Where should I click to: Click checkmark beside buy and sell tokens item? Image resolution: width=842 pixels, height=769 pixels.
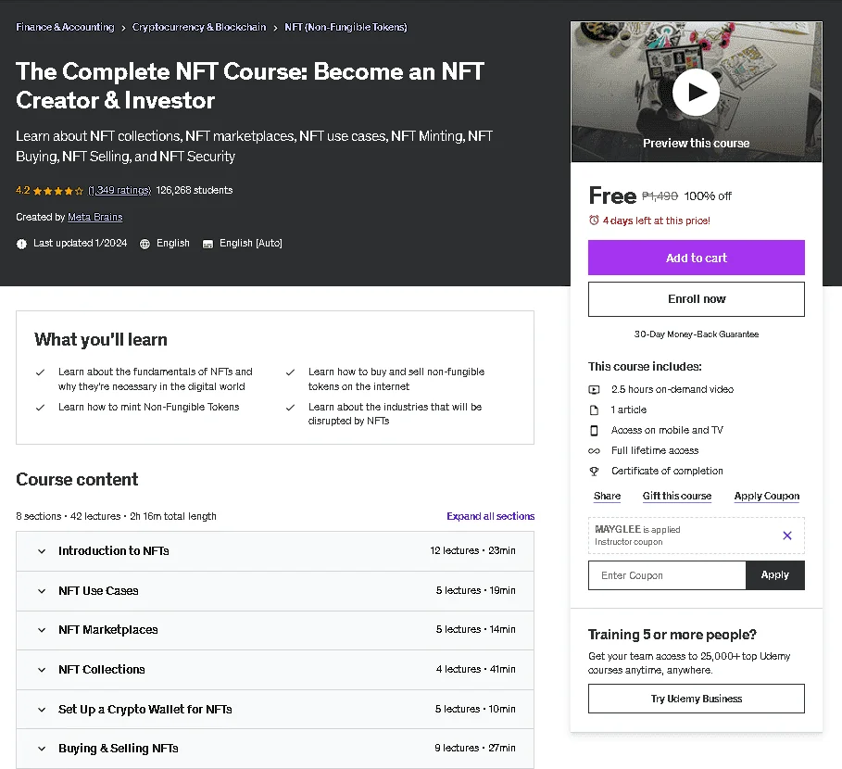coord(291,372)
